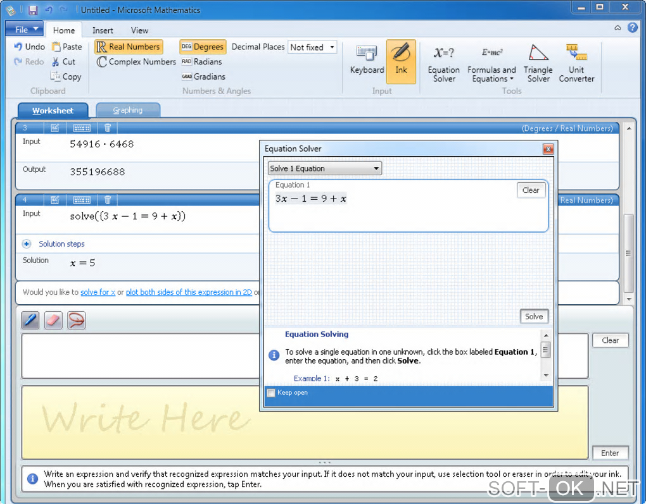Viewport: 646px width, 504px height.
Task: Set angle unit to Gradians
Action: click(203, 77)
